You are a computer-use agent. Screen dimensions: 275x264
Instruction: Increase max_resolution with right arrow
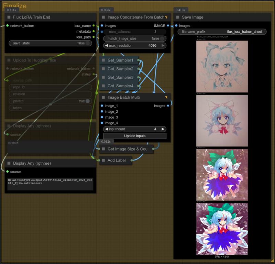(x=163, y=46)
